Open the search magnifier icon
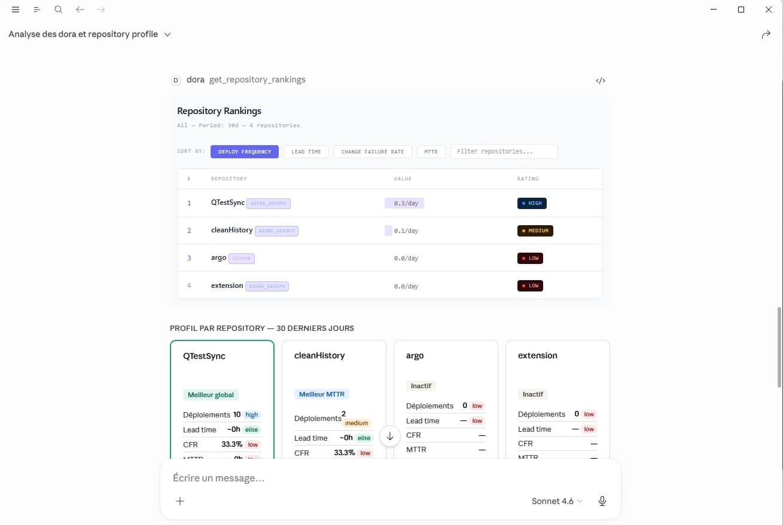Image resolution: width=783 pixels, height=525 pixels. tap(58, 10)
